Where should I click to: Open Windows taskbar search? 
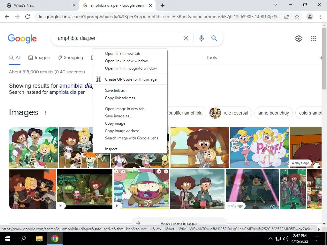23,239
